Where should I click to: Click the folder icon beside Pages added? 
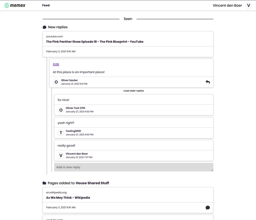tap(45, 183)
